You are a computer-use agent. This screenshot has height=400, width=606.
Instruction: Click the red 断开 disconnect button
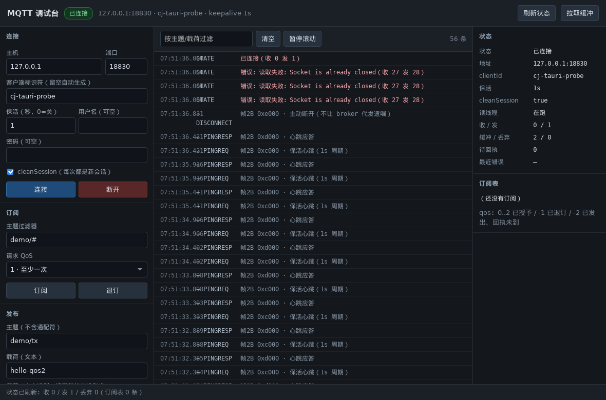pyautogui.click(x=113, y=190)
